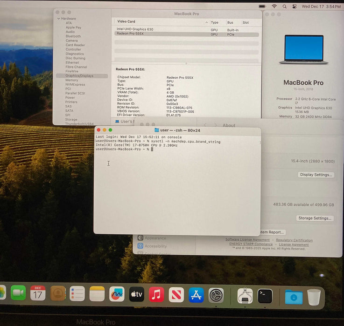Select Graphics/Displays in hardware list
This screenshot has width=344, height=326.
(x=82, y=76)
